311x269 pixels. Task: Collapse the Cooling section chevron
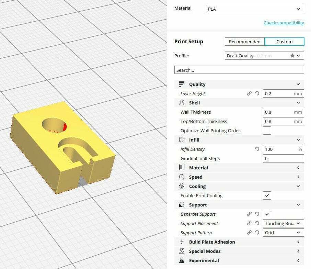tap(298, 186)
